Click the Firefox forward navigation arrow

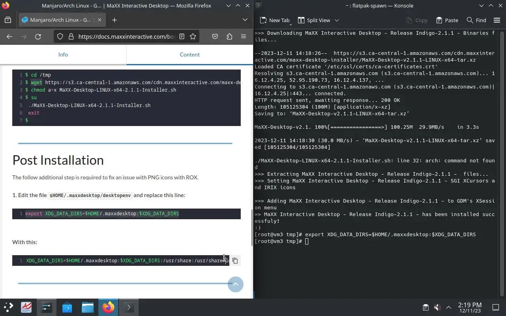click(x=24, y=36)
